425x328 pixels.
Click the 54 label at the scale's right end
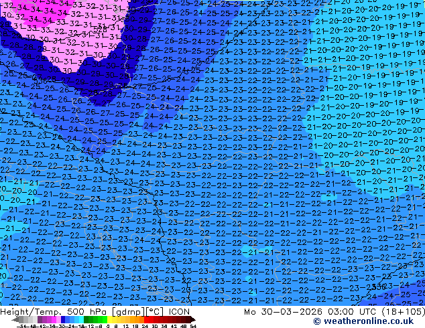193,326
